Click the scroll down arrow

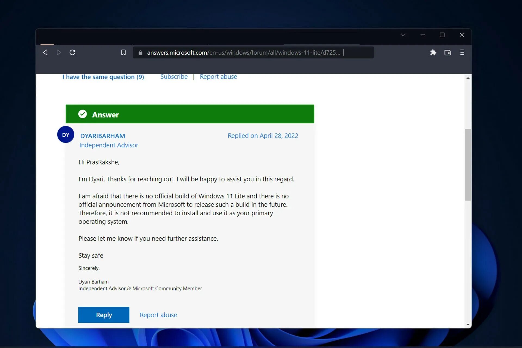click(x=468, y=325)
